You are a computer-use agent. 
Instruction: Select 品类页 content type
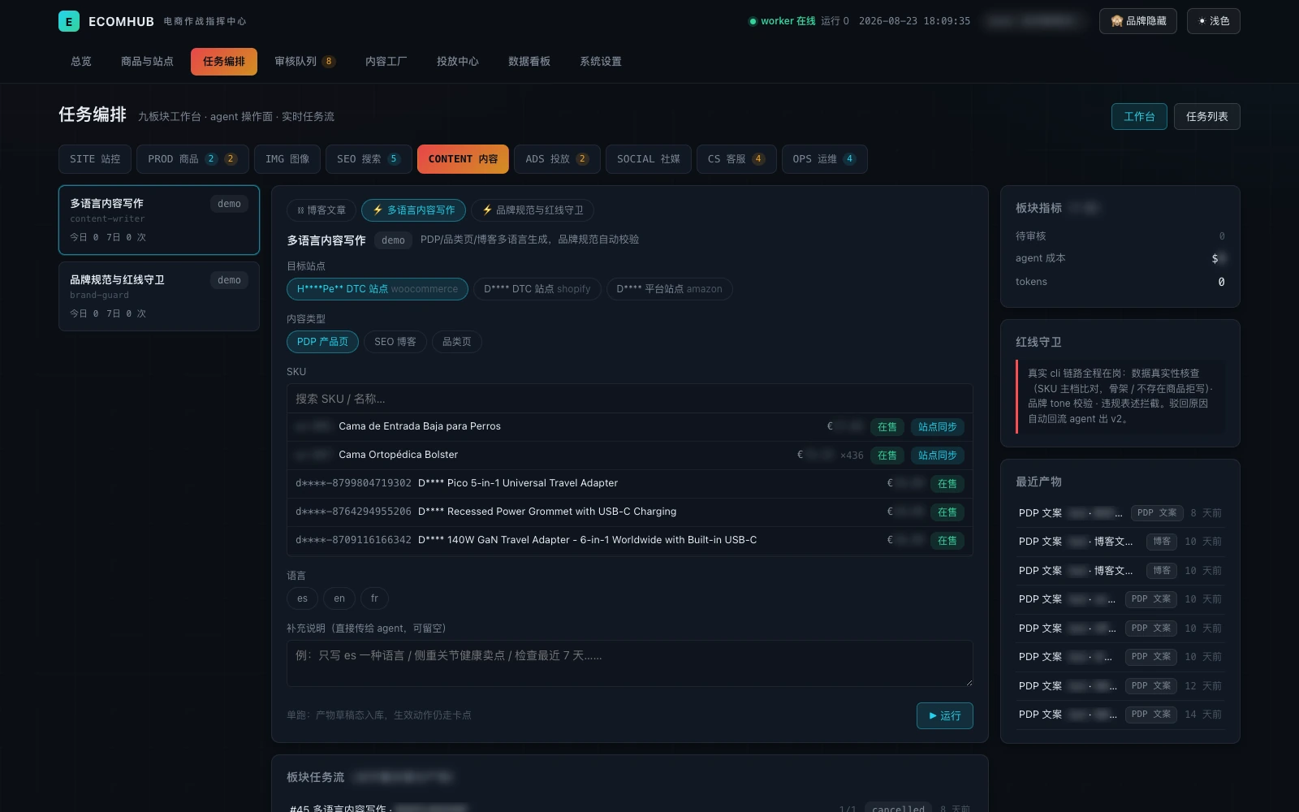456,342
